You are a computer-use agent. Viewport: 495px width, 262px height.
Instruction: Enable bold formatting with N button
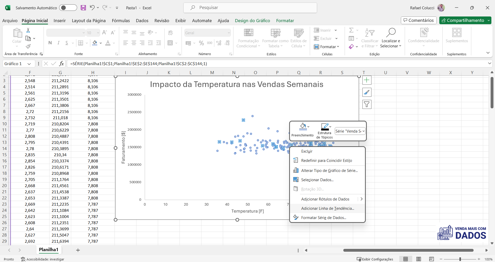[50, 43]
